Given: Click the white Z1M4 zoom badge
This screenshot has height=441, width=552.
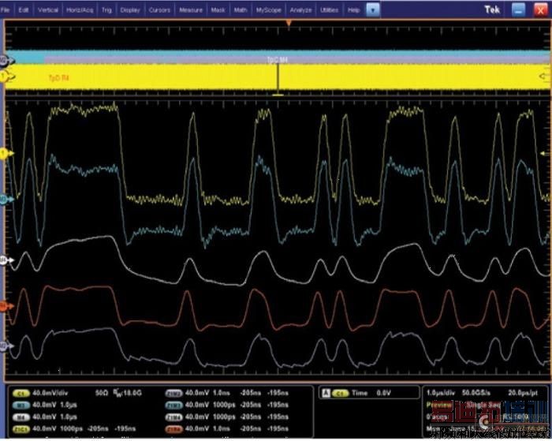Looking at the screenshot, I should point(174,417).
